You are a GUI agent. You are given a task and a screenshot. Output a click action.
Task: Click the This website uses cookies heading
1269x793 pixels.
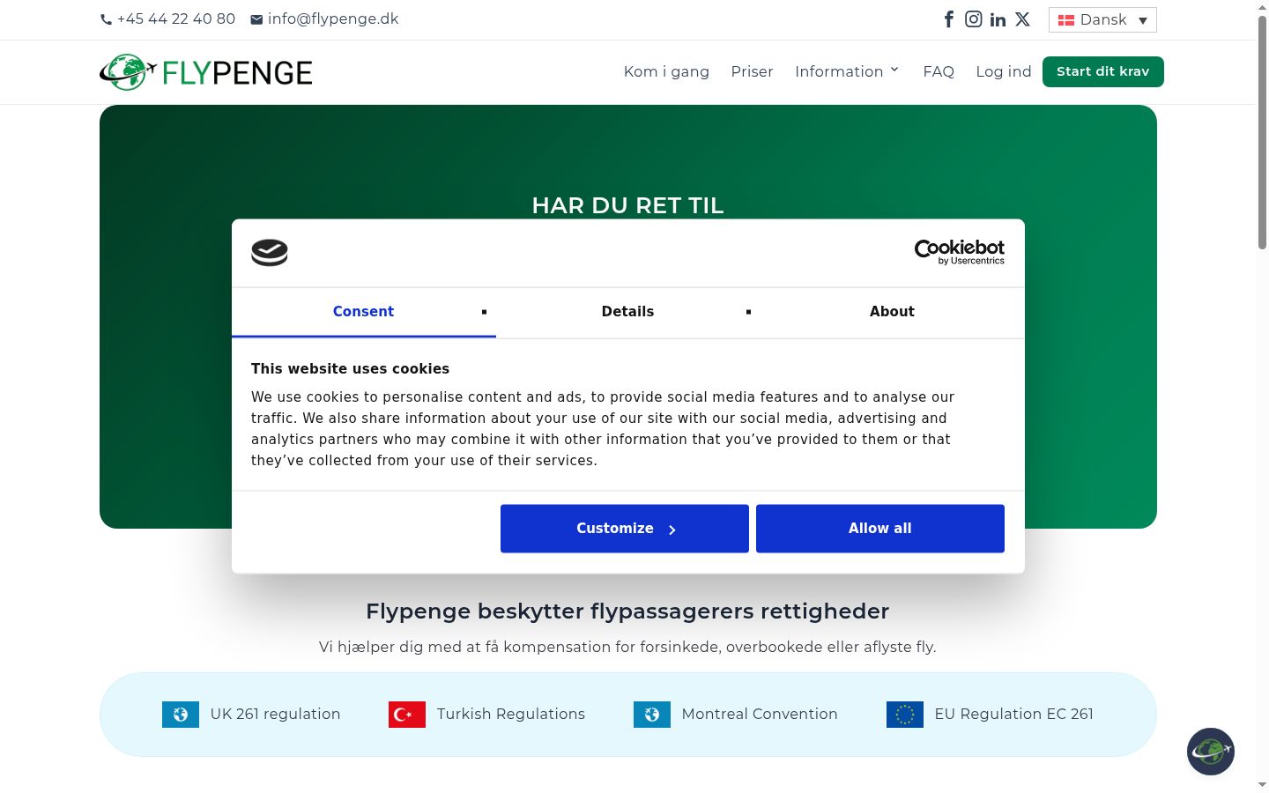(350, 369)
